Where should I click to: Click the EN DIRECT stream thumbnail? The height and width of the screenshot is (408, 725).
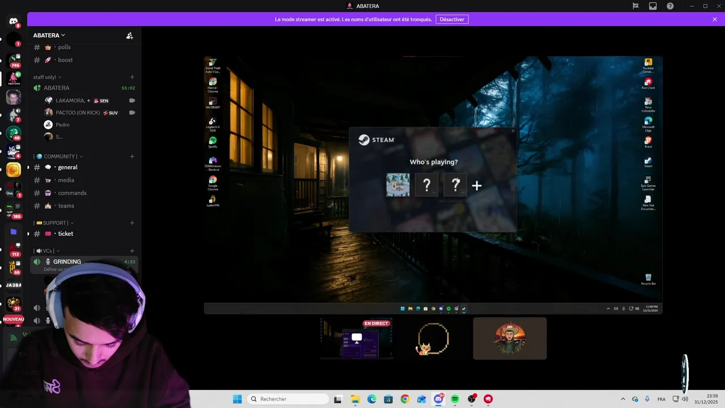pyautogui.click(x=357, y=338)
